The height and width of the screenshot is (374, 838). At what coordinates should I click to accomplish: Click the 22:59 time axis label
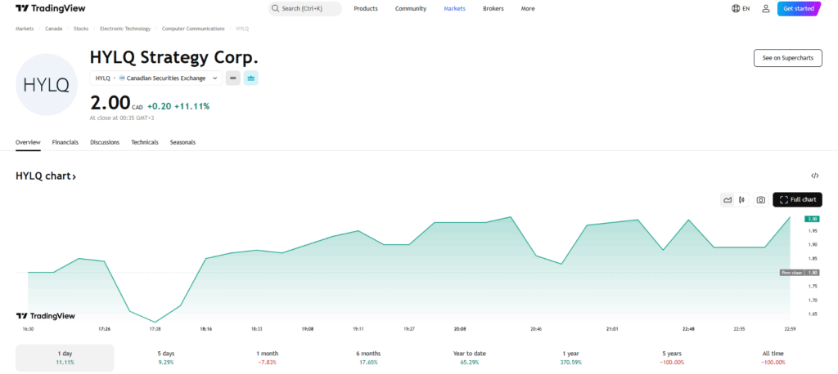point(790,329)
